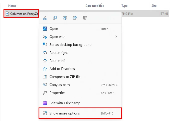Sort by the Date modified column header
Image resolution: width=170 pixels, height=121 pixels.
coord(95,6)
